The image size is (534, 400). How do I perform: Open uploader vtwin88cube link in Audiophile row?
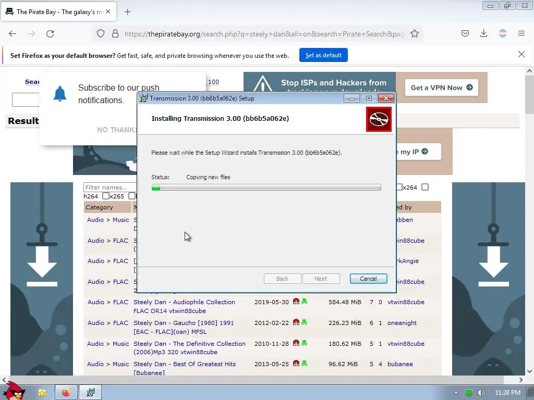pyautogui.click(x=406, y=302)
